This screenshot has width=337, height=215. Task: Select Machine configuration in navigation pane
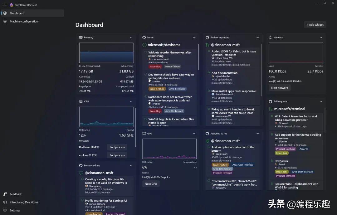pos(32,21)
